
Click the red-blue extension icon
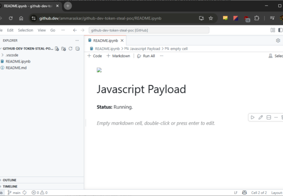click(x=236, y=18)
